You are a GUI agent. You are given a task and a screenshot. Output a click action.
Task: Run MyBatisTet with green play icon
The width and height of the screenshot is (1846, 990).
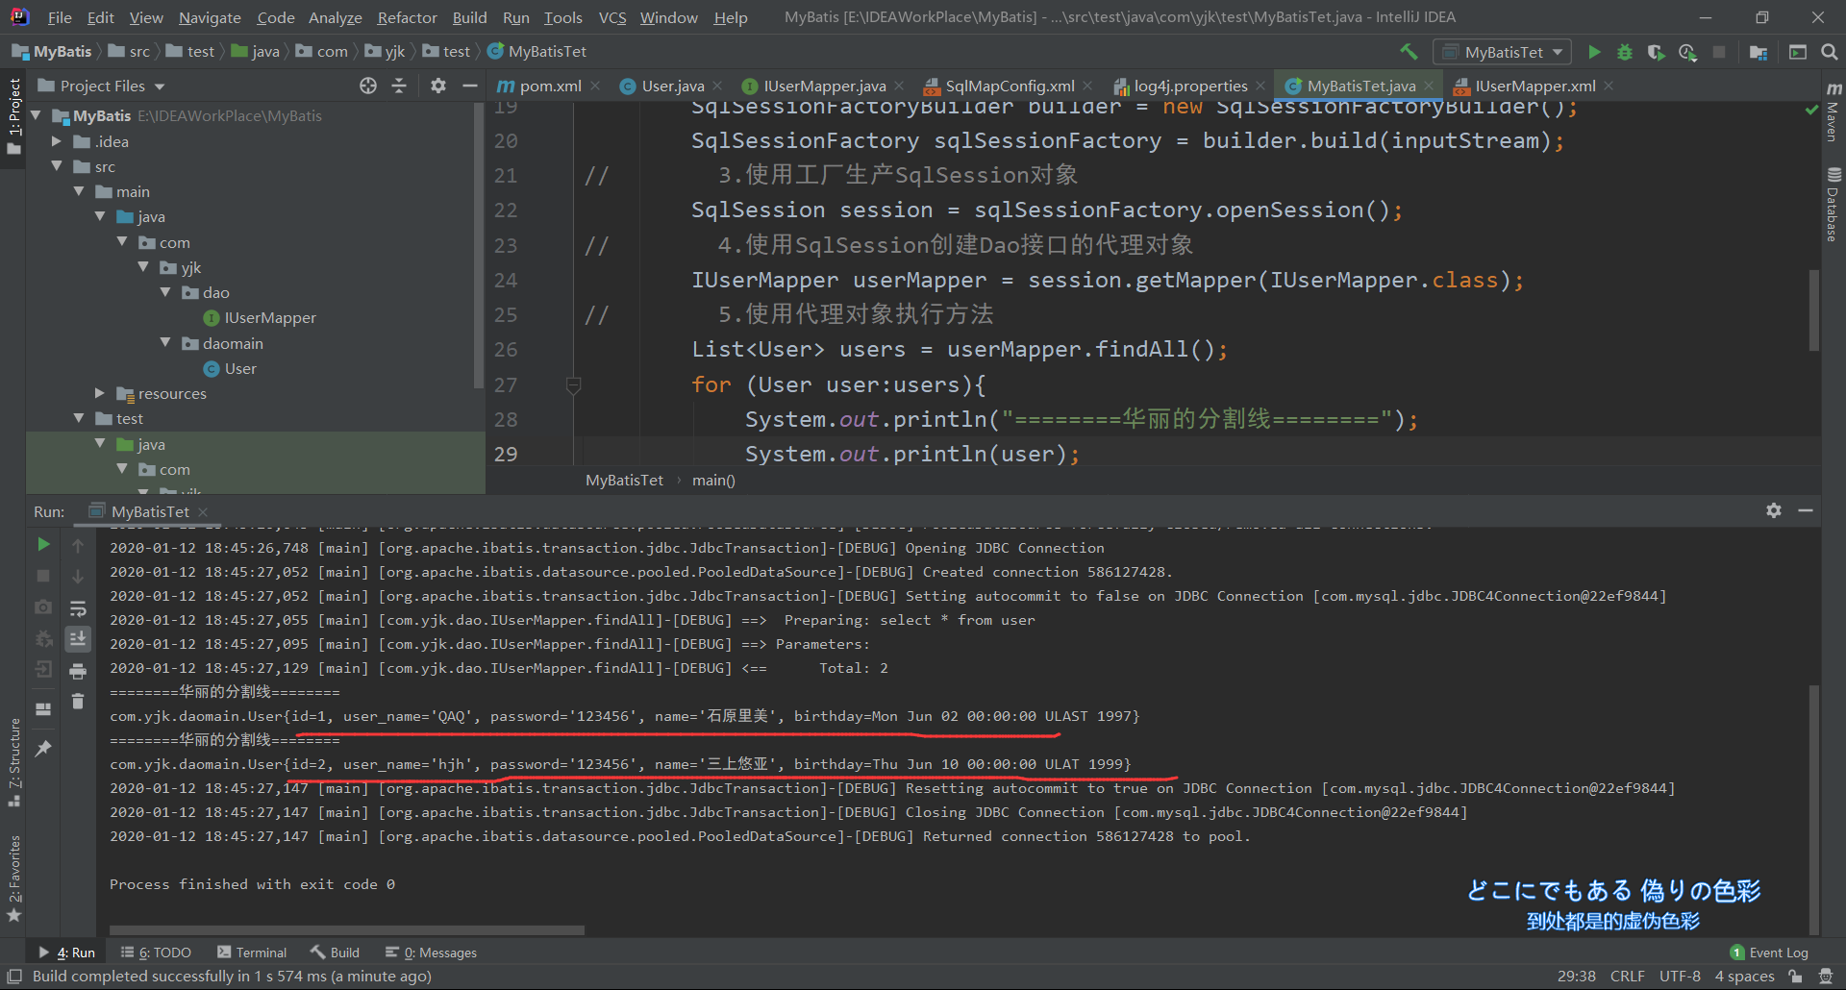(1594, 52)
